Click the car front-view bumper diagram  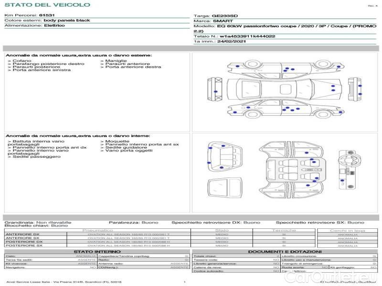coord(354,90)
